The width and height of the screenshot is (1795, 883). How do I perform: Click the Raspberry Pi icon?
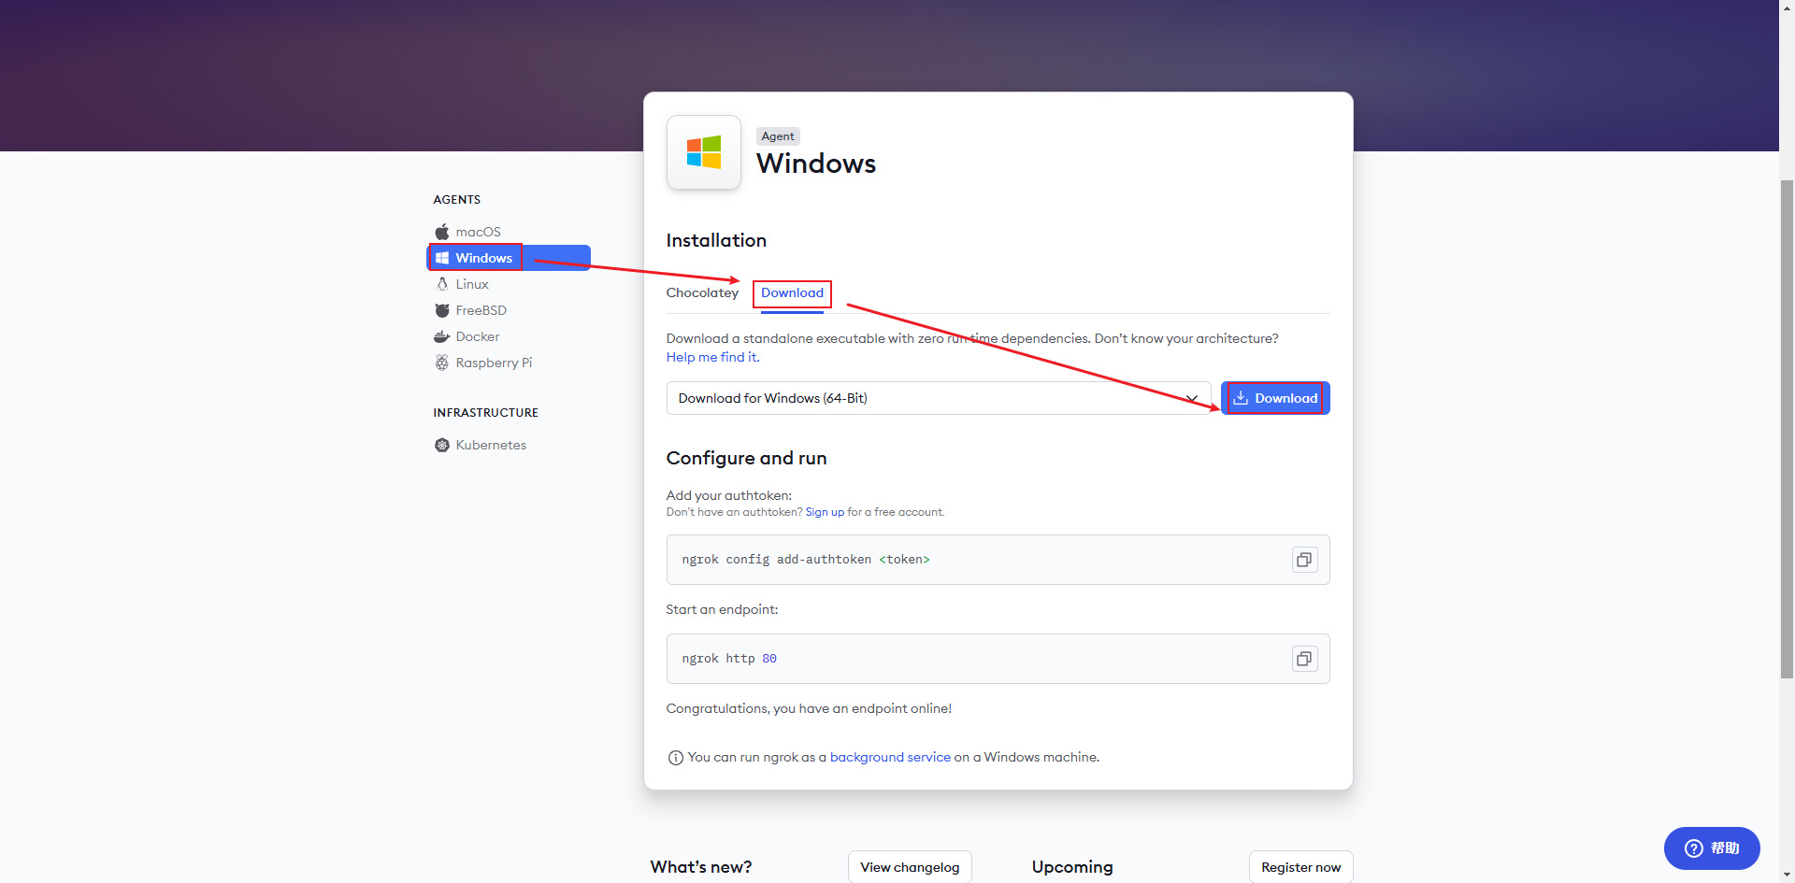click(442, 363)
